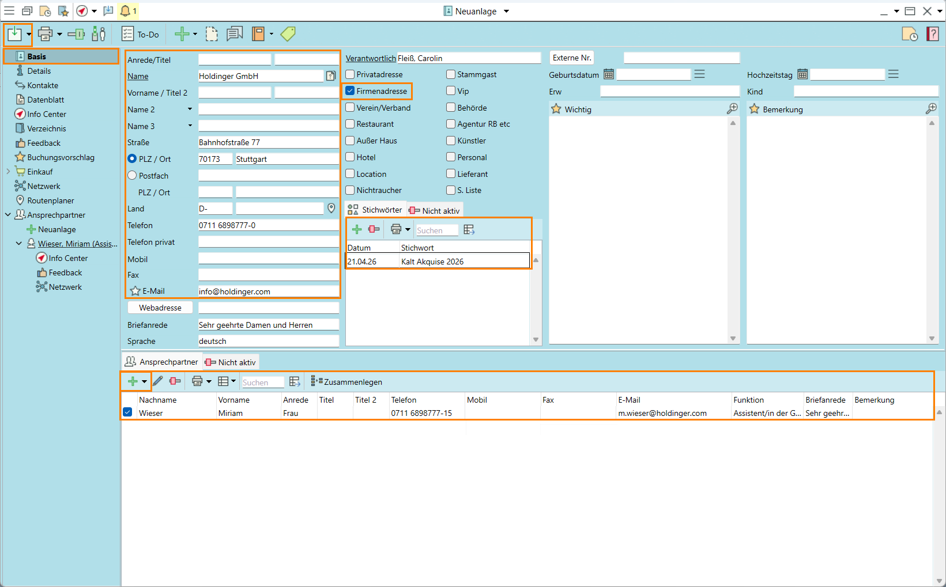Check the Hotel checkbox

350,157
